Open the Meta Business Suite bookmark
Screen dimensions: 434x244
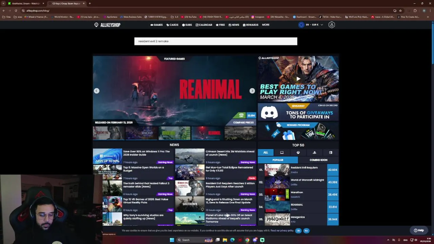click(131, 17)
